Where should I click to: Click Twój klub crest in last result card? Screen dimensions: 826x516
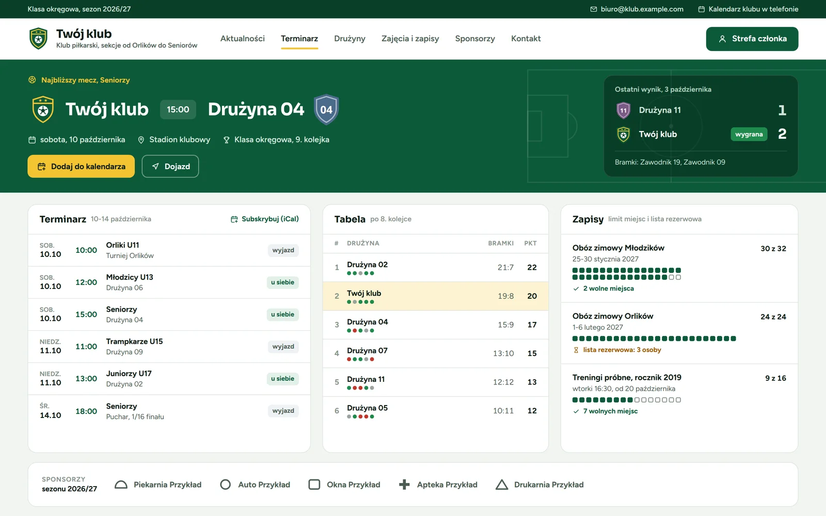click(624, 134)
